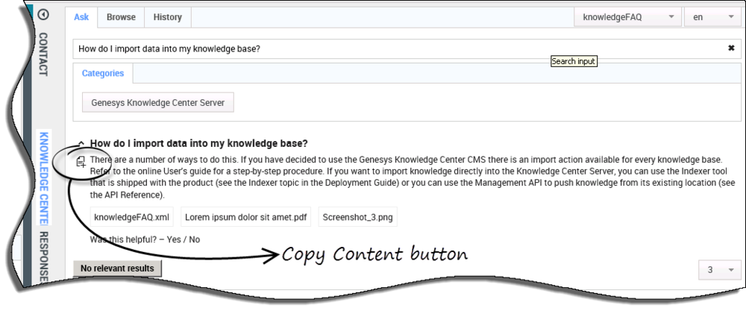Open the Browse tab

click(121, 17)
